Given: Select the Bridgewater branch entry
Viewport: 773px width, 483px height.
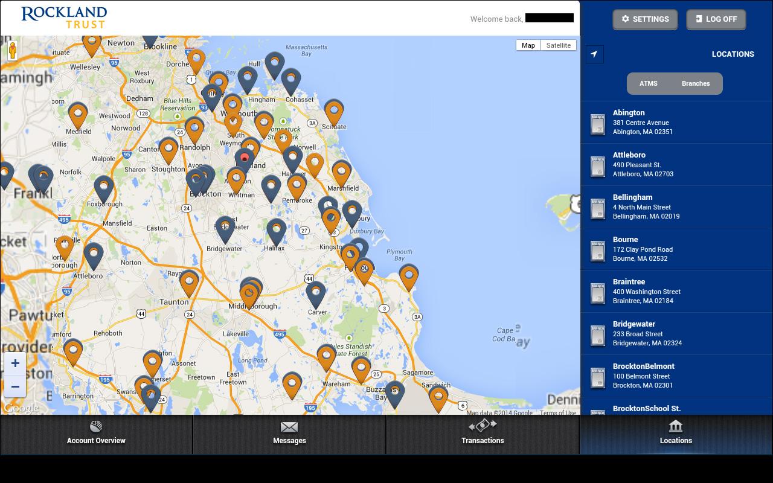Looking at the screenshot, I should coord(664,333).
